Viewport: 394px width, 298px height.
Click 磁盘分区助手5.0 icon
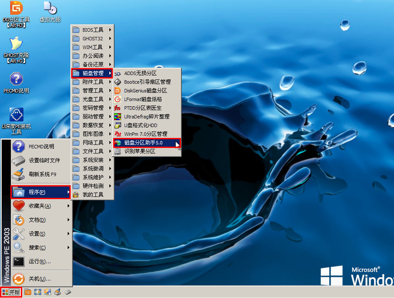tap(118, 143)
